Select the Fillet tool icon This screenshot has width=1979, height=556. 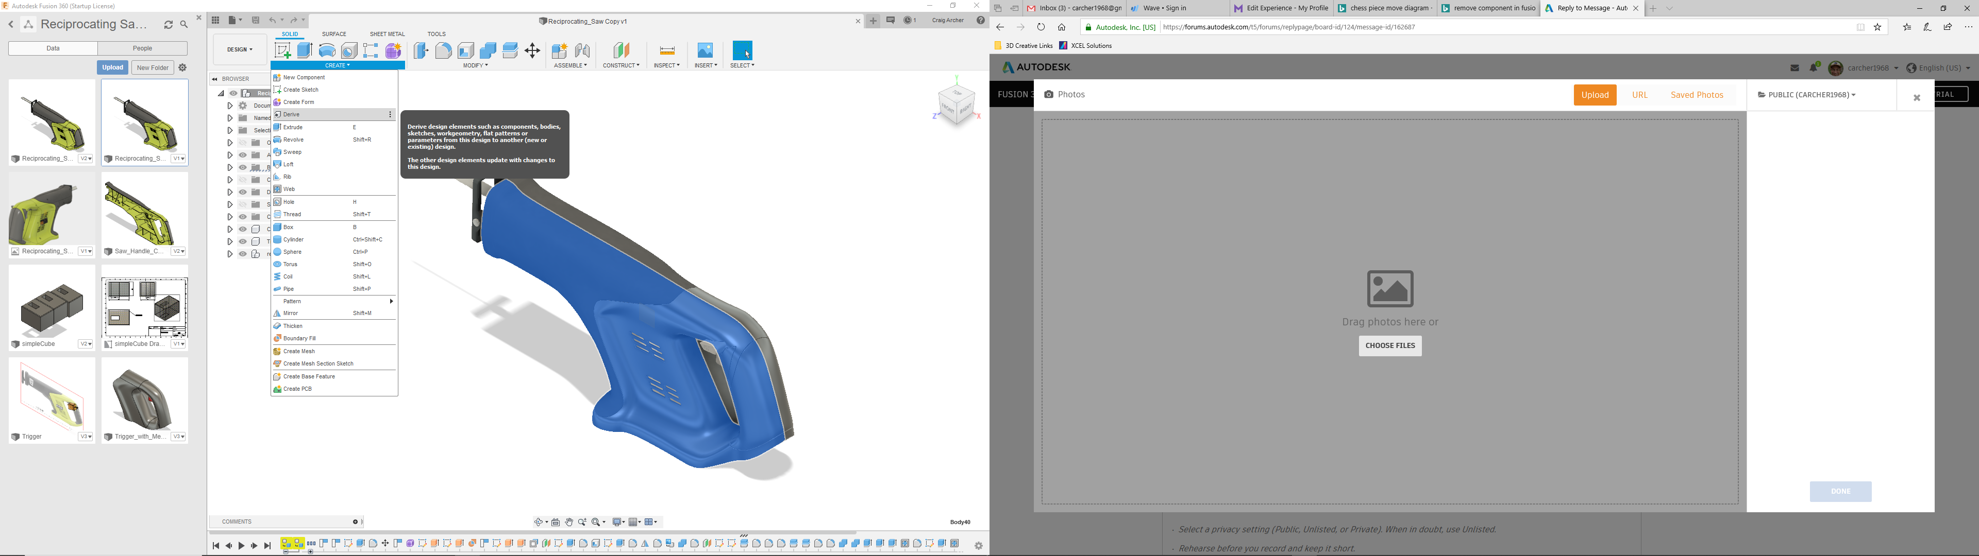(x=443, y=50)
